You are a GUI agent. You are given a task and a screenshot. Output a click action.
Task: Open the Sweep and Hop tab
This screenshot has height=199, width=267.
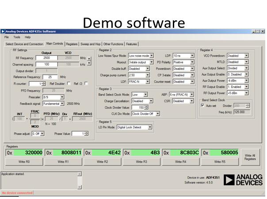(x=91, y=44)
